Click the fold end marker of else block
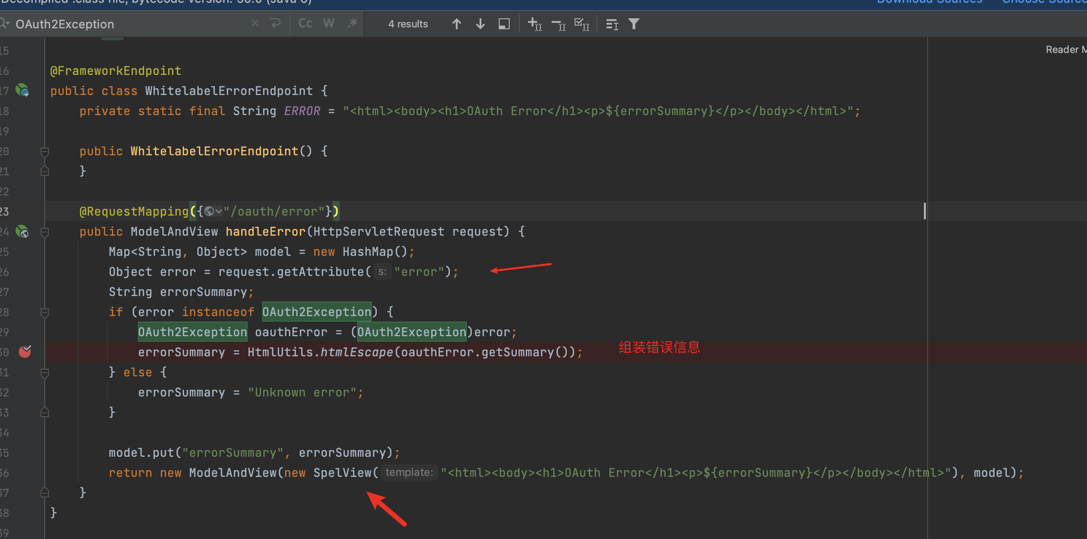1087x539 pixels. click(45, 412)
